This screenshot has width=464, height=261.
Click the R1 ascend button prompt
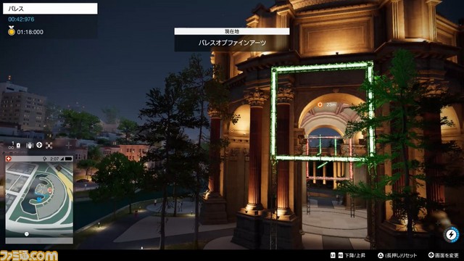[340, 255]
